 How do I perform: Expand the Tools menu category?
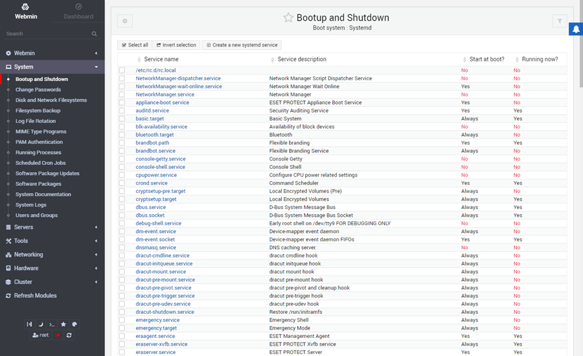52,241
